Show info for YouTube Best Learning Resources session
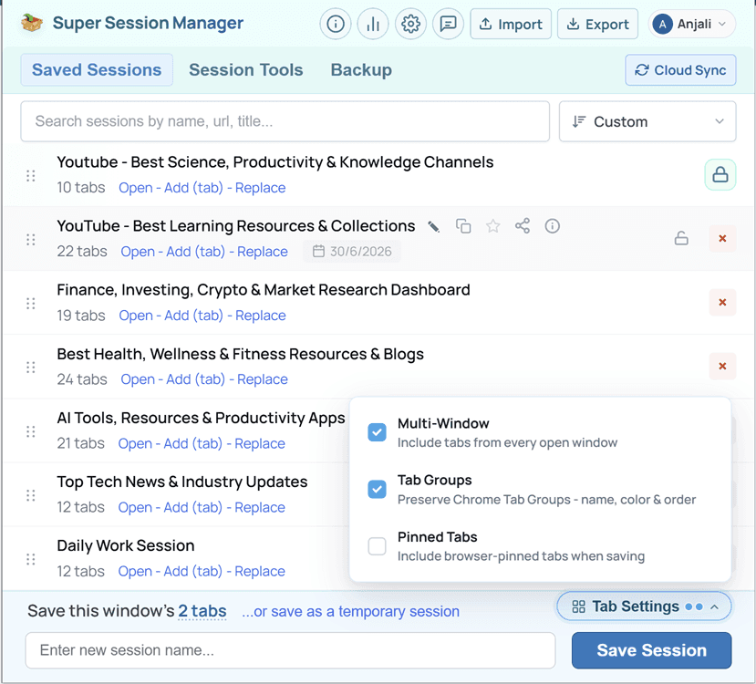Image resolution: width=756 pixels, height=684 pixels. (x=552, y=225)
